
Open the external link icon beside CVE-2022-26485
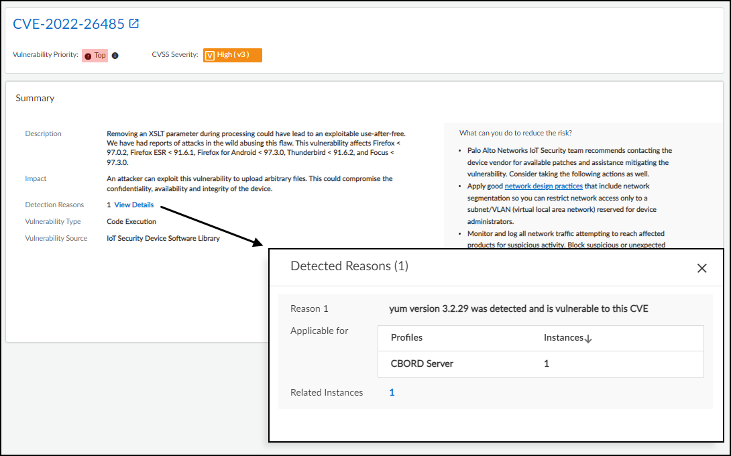(134, 23)
